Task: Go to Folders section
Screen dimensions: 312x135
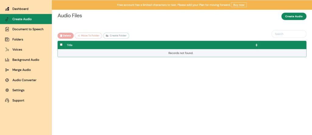Action: click(26, 39)
